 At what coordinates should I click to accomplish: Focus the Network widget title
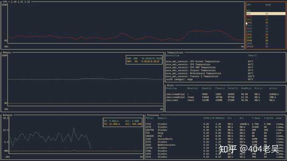click(8, 115)
